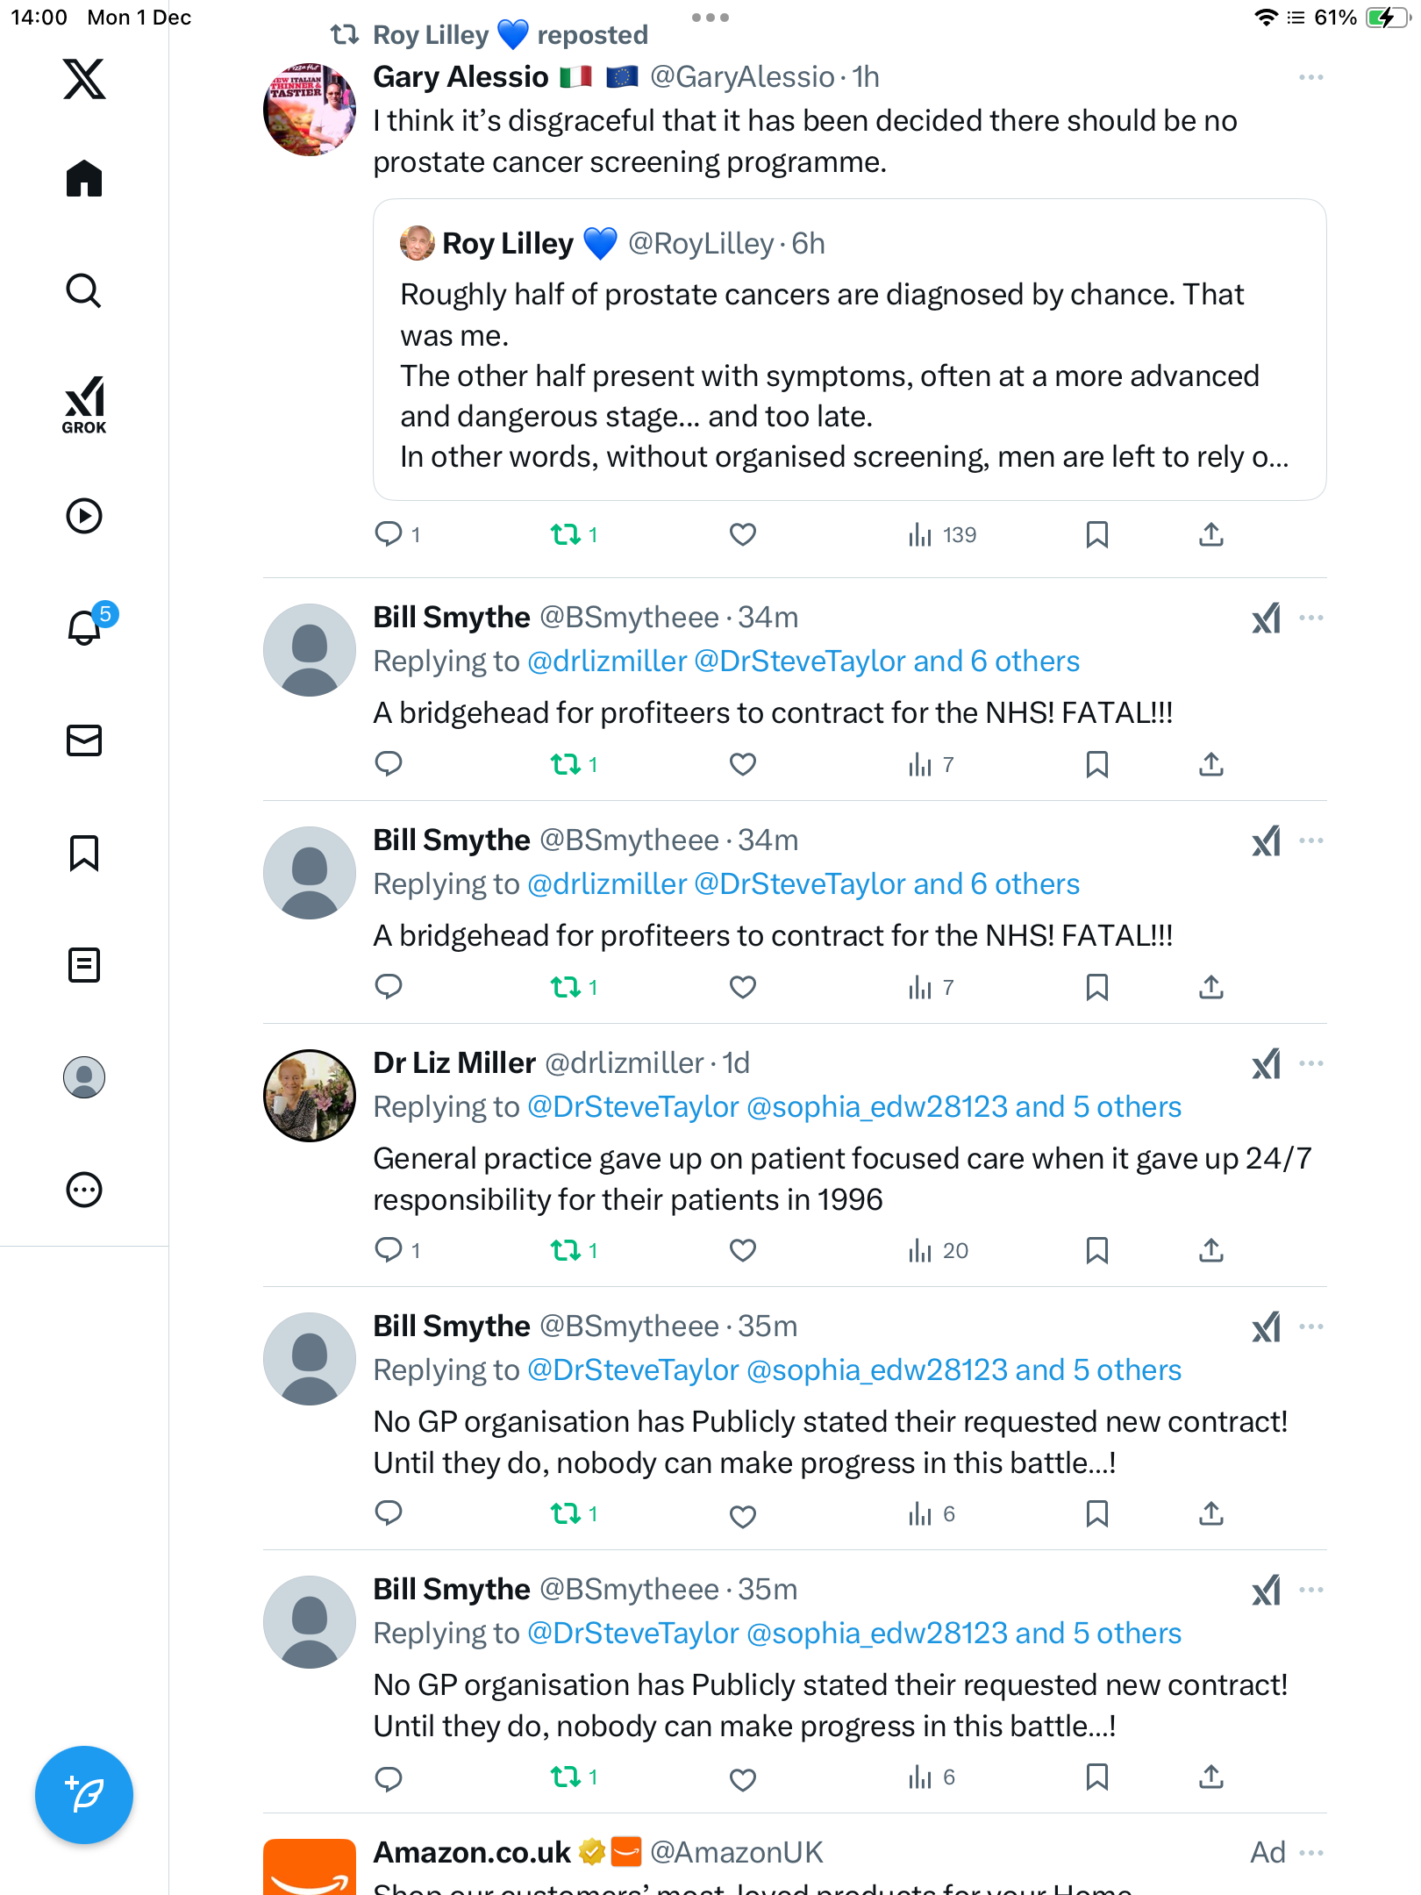Open Lists icon in the sidebar
Viewport: 1421px width, 1895px height.
pyautogui.click(x=84, y=965)
